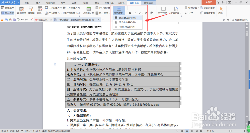Open Split Table (拆分表格) dropdown
This screenshot has width=250, height=133.
(103, 13)
